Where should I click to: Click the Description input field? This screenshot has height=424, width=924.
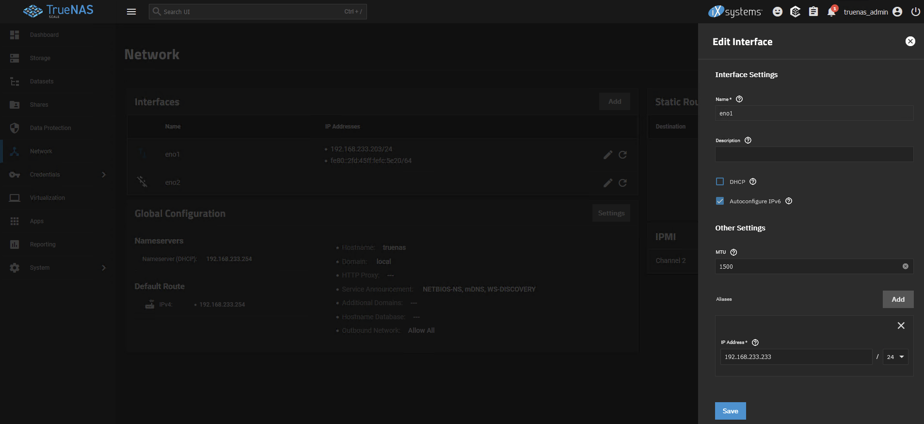pos(814,154)
